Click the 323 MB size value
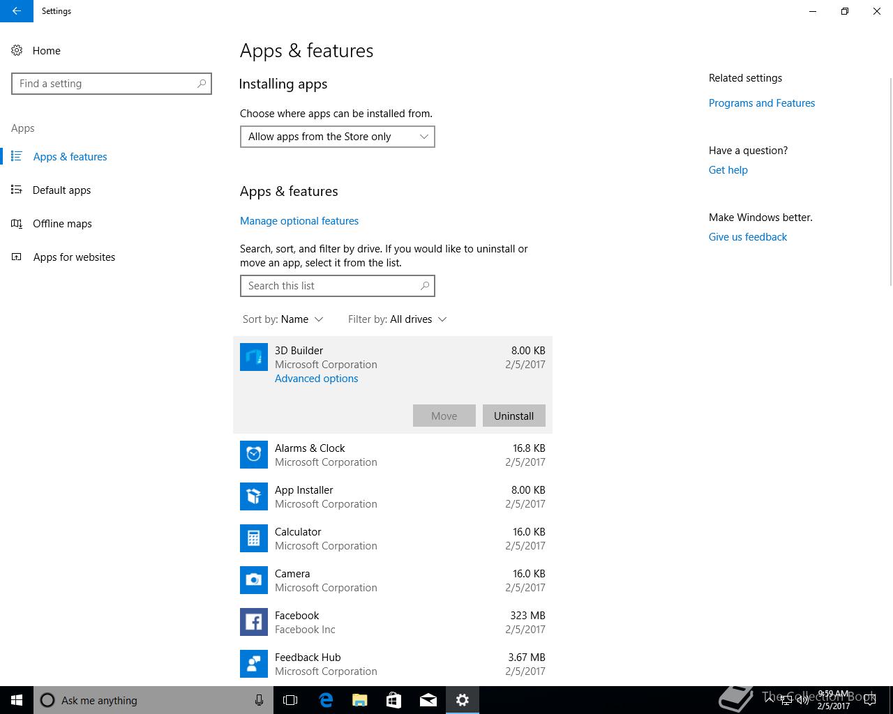 click(527, 615)
